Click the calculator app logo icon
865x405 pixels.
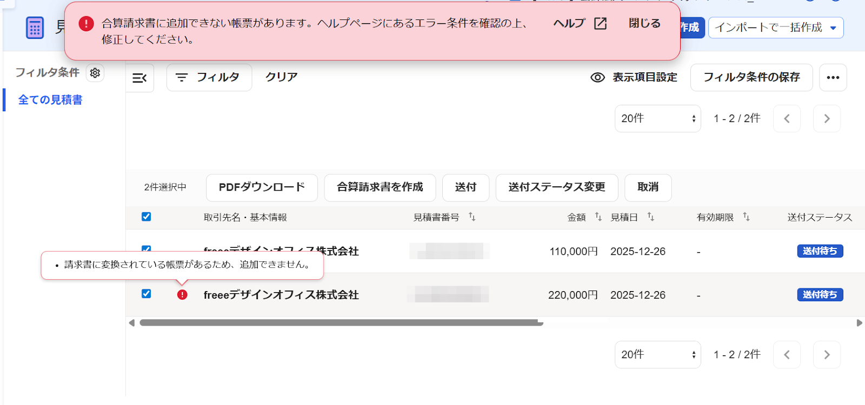click(35, 28)
